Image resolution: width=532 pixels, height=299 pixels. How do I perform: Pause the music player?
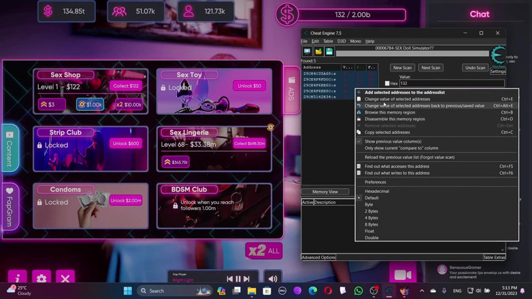click(x=238, y=279)
